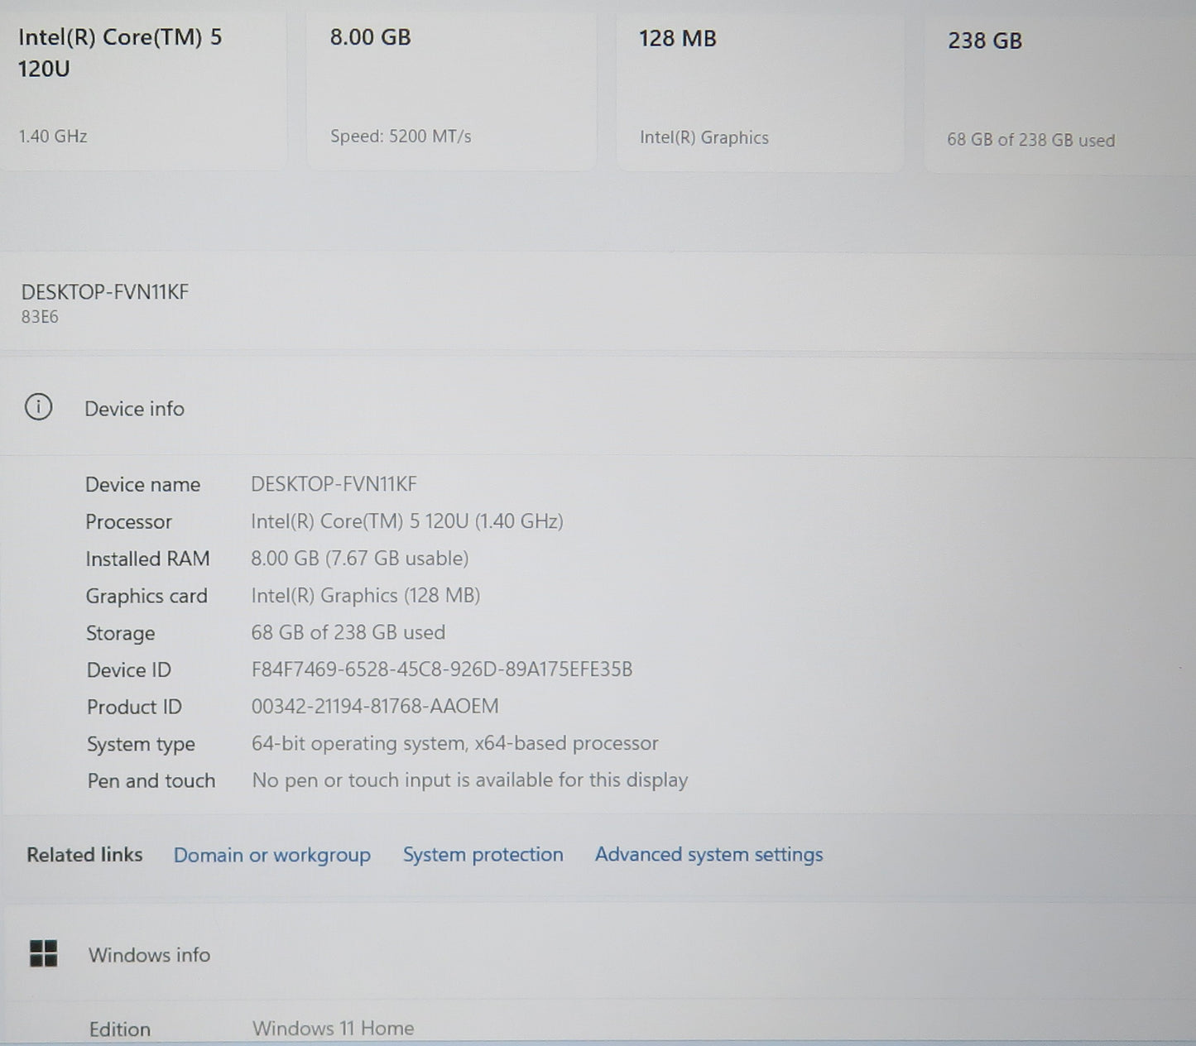Click the Device ID value F84F7469-6528-45C8
Image resolution: width=1196 pixels, height=1046 pixels.
(x=442, y=669)
